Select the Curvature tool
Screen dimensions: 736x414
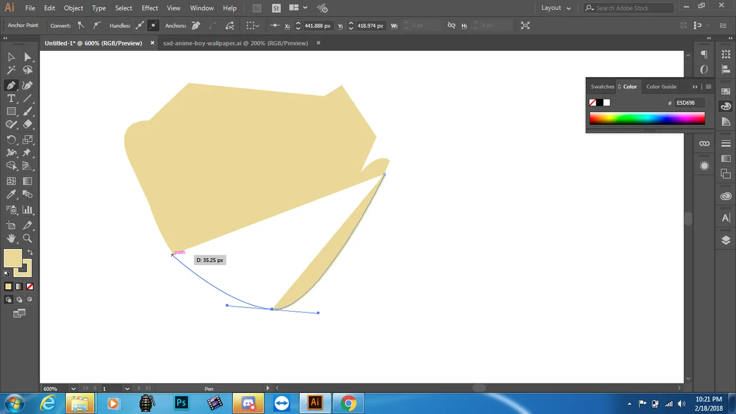coord(27,85)
